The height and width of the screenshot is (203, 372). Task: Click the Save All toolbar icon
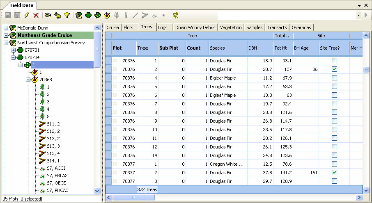click(17, 16)
